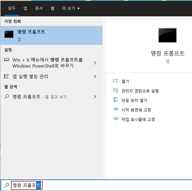Click the open icon beside 열기
Viewport: 192px width, 191px height.
click(115, 81)
